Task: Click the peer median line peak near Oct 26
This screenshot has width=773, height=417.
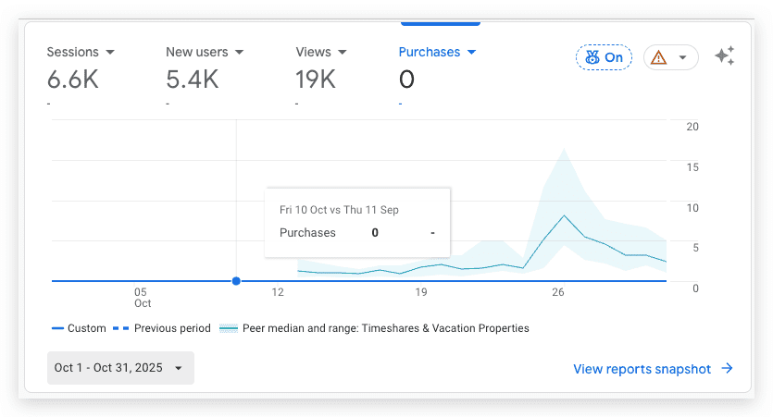Action: click(564, 215)
